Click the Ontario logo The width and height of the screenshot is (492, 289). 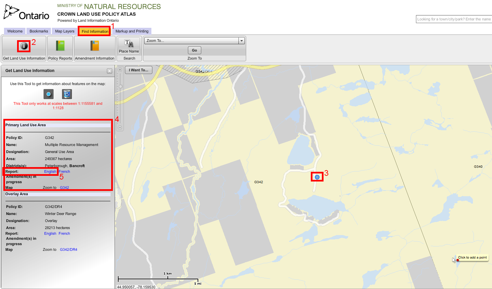[x=26, y=13]
